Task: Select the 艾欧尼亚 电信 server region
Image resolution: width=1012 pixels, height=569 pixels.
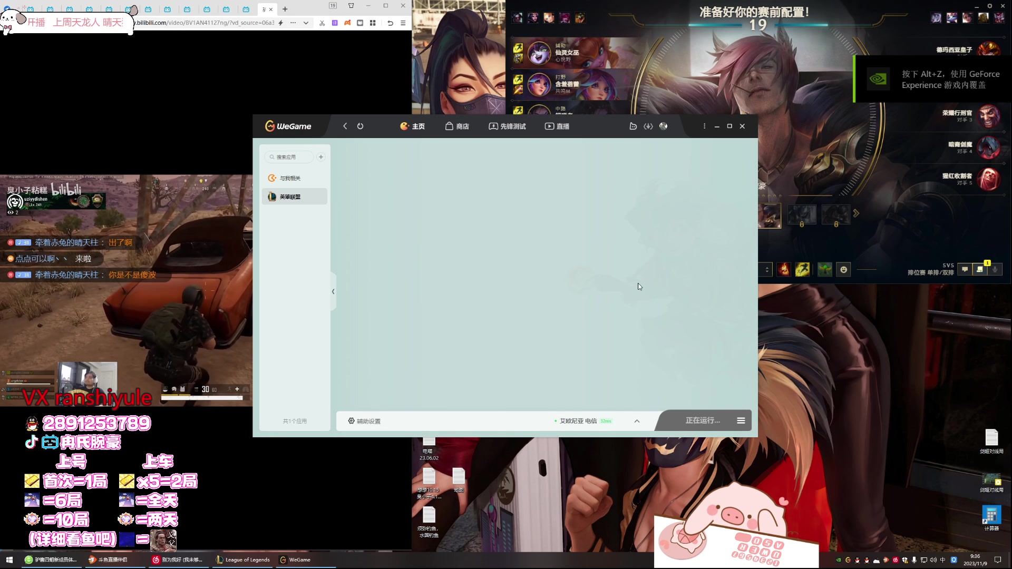Action: (582, 421)
